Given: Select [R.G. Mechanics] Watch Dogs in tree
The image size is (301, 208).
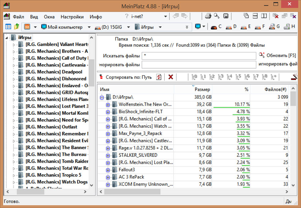Looking at the screenshot, I should (57, 182).
